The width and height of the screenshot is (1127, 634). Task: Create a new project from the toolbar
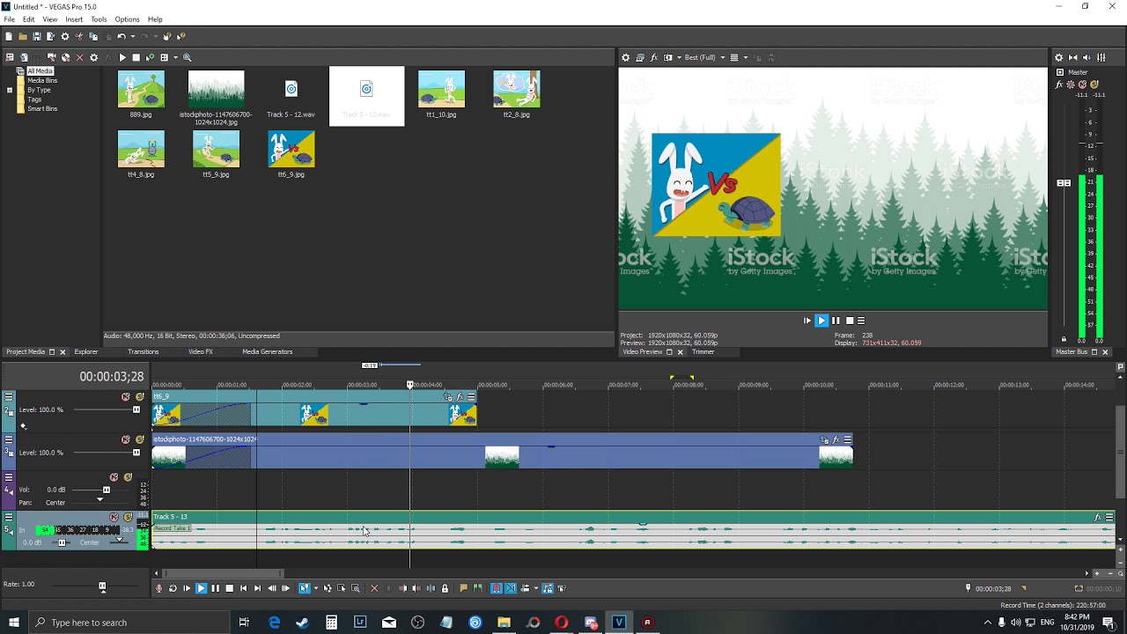point(9,36)
